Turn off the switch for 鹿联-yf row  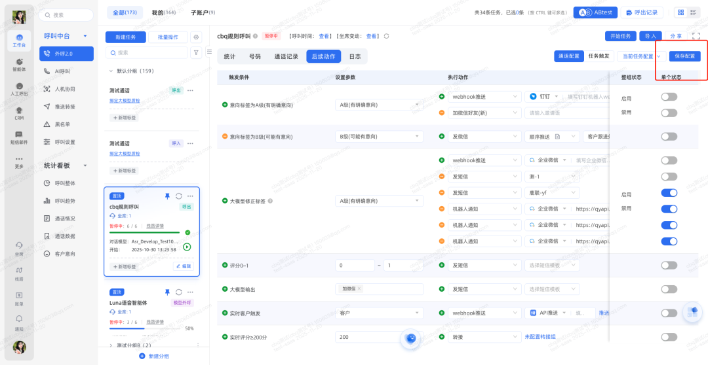click(x=669, y=193)
